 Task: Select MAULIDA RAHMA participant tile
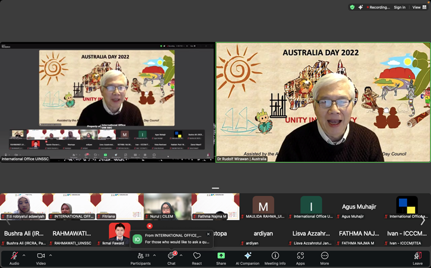pos(264,206)
